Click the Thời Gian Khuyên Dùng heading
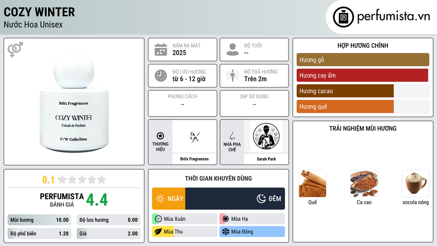437x246 pixels. click(218, 179)
